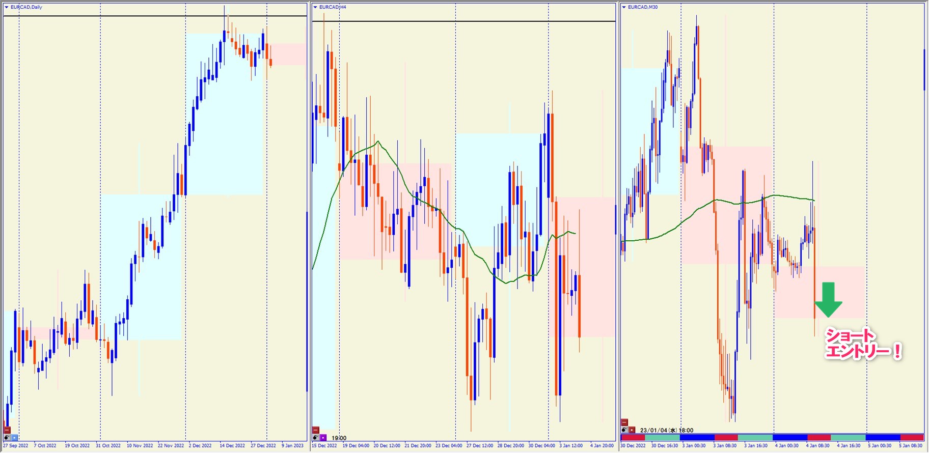Click the 4 Jan 08:30 label on the M30 time axis

pyautogui.click(x=818, y=446)
